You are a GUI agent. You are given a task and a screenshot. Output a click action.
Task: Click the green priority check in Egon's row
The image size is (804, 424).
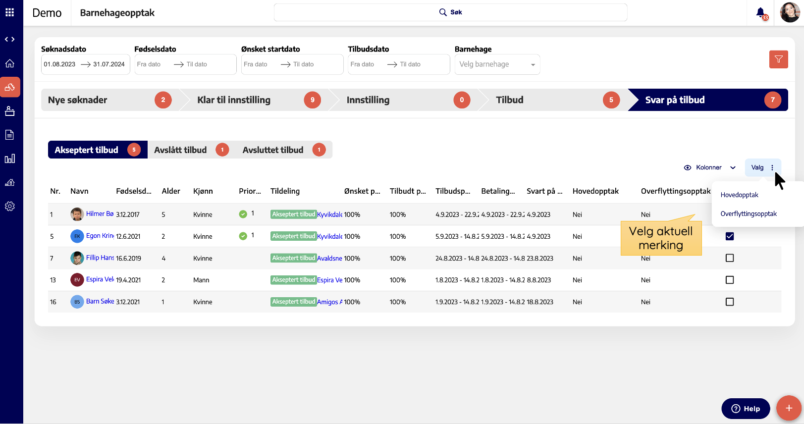coord(243,236)
